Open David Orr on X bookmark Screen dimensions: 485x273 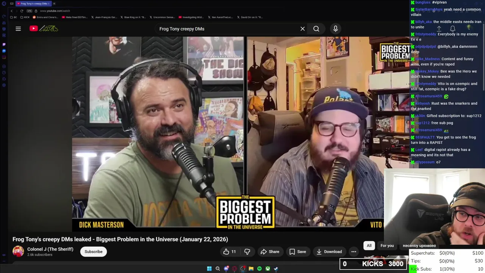249,17
